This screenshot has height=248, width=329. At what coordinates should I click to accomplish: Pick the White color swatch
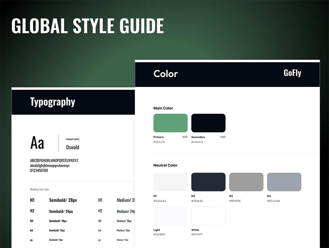pyautogui.click(x=208, y=216)
